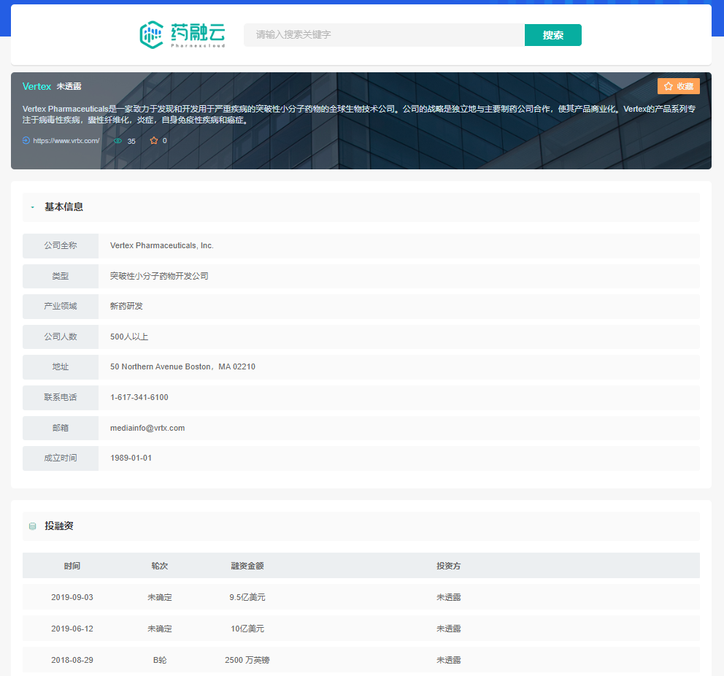The image size is (724, 676).
Task: Select the 2019-09-03 financing date
Action: [72, 597]
